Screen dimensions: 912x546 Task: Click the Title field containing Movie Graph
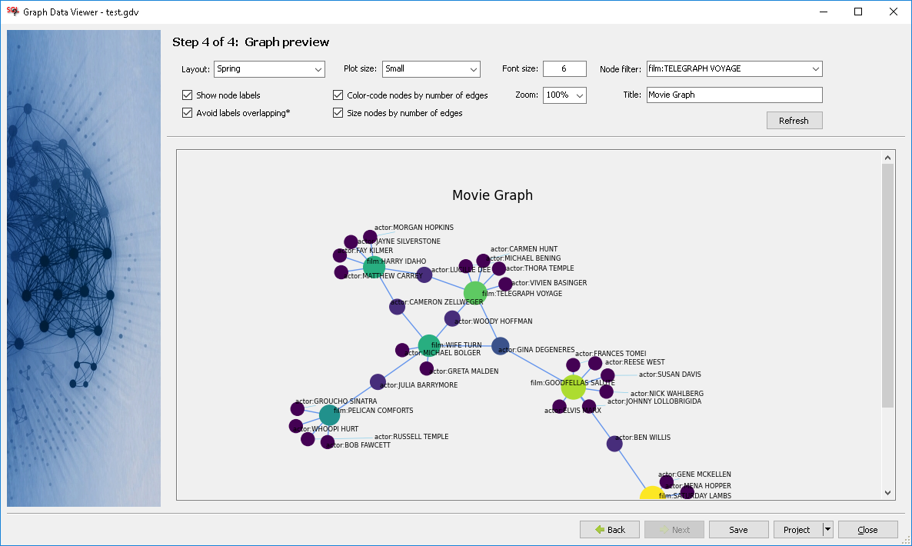734,95
